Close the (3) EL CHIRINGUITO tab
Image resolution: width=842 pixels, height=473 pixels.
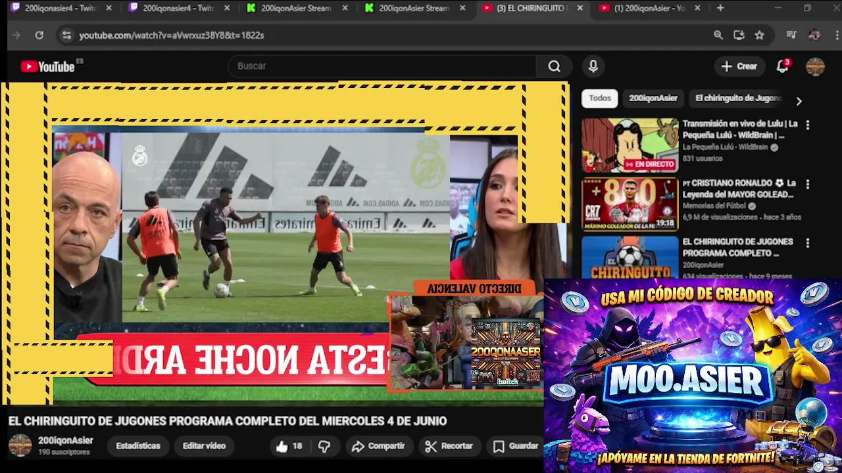point(580,8)
